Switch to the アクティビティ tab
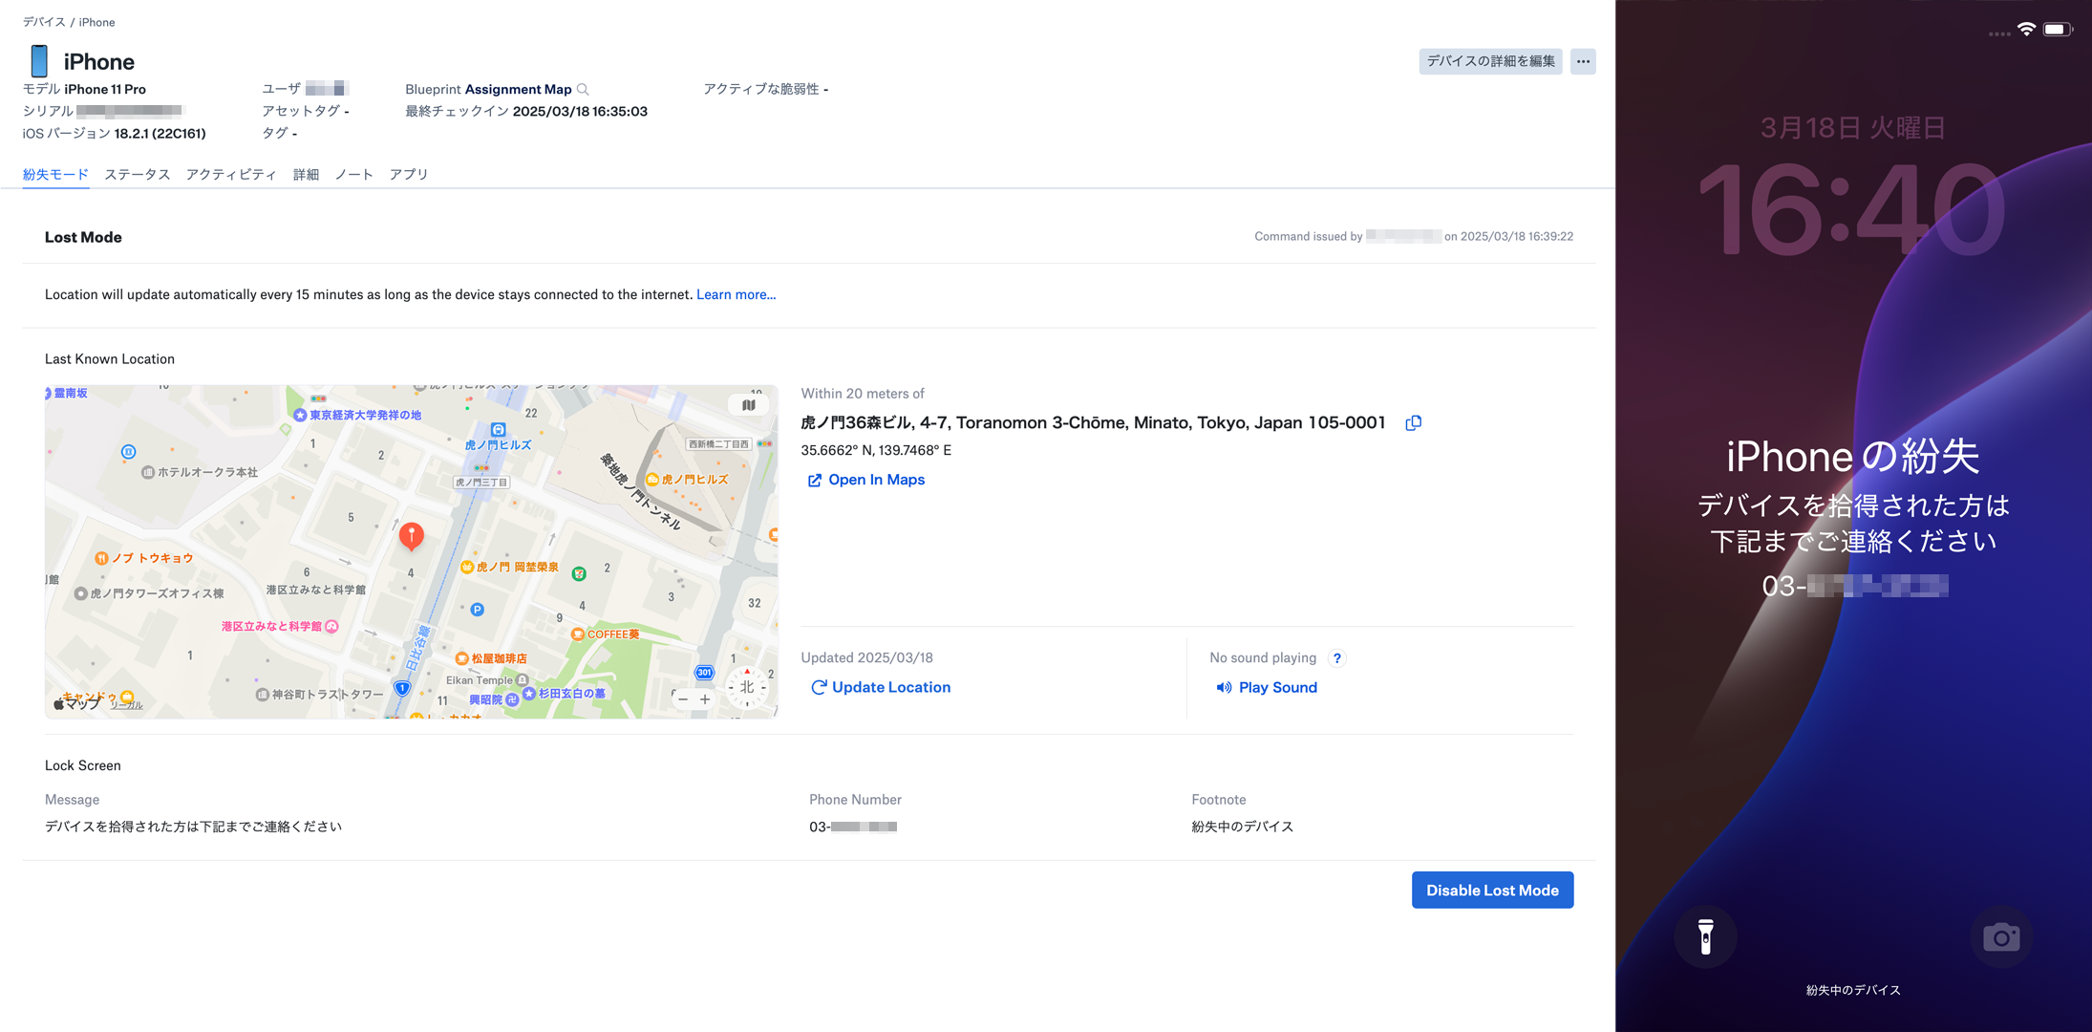This screenshot has height=1032, width=2092. tap(231, 174)
